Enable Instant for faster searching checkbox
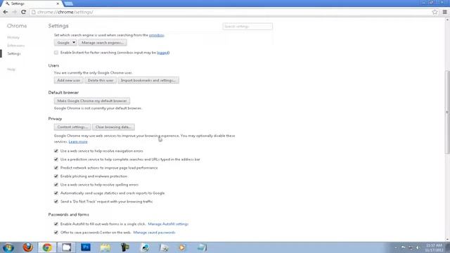This screenshot has height=253, width=450. [56, 53]
